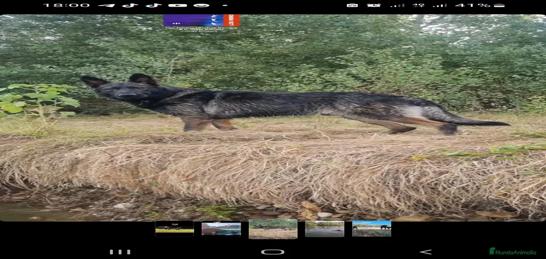Select the fourth thumbnail showing muddy water
546x259 pixels.
tap(325, 229)
